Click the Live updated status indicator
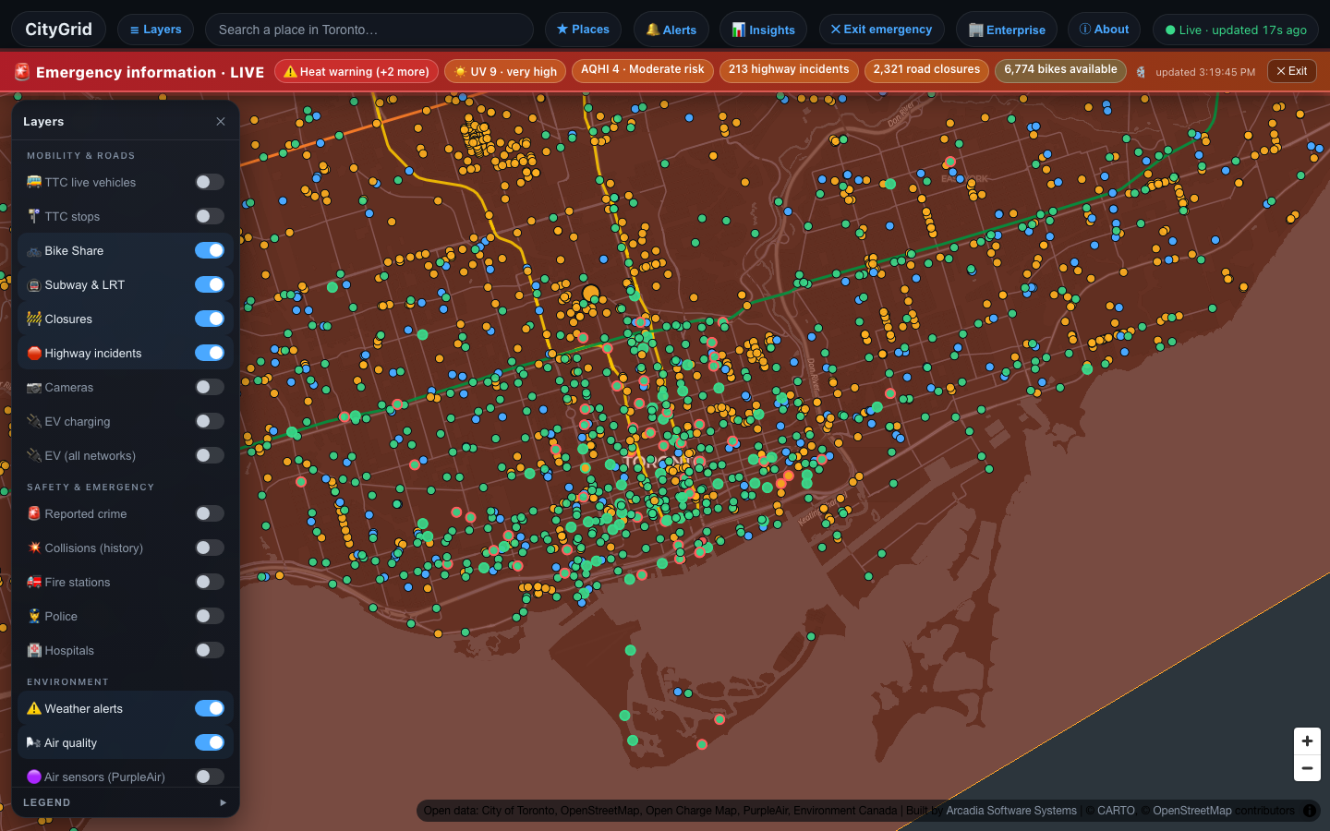This screenshot has width=1330, height=831. (x=1236, y=30)
